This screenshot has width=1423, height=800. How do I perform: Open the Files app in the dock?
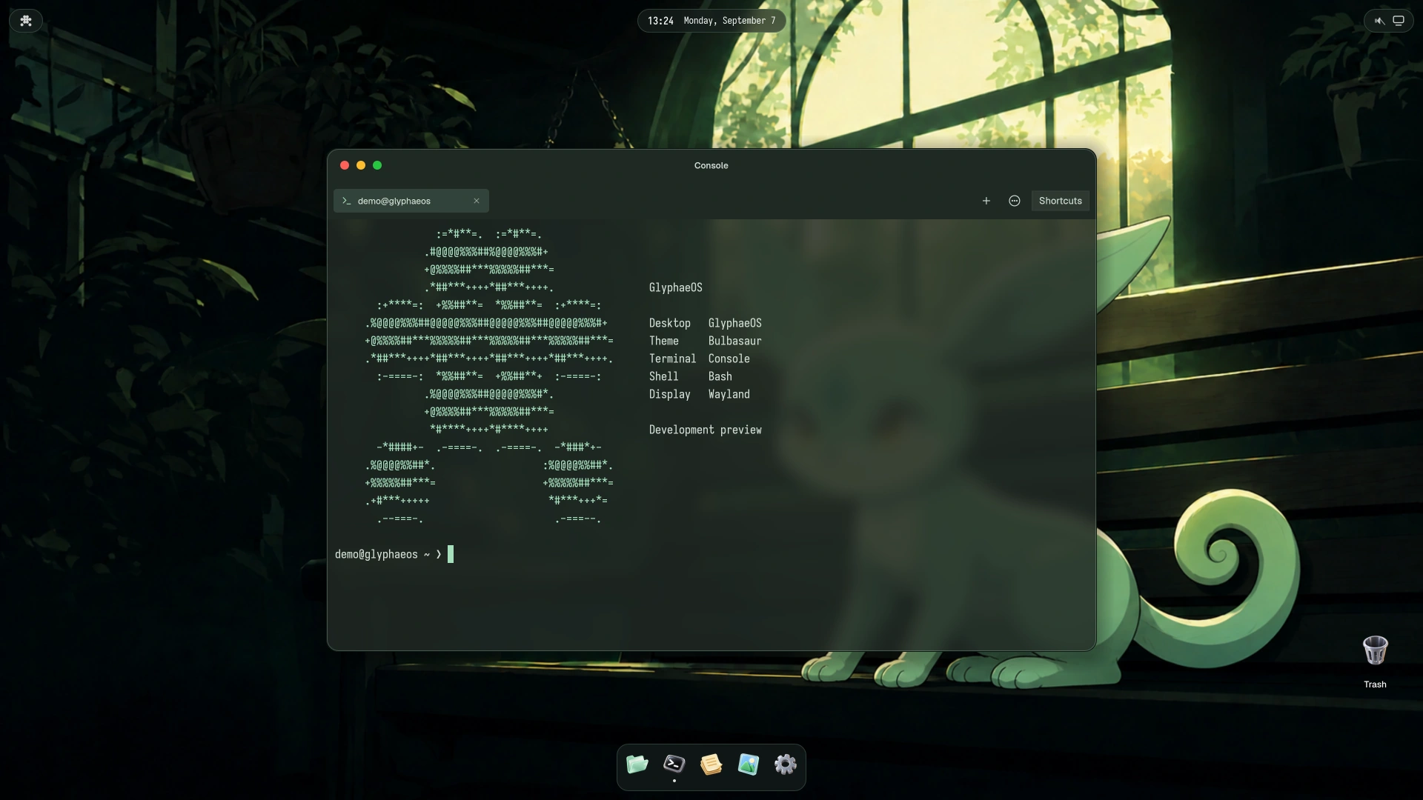point(637,764)
